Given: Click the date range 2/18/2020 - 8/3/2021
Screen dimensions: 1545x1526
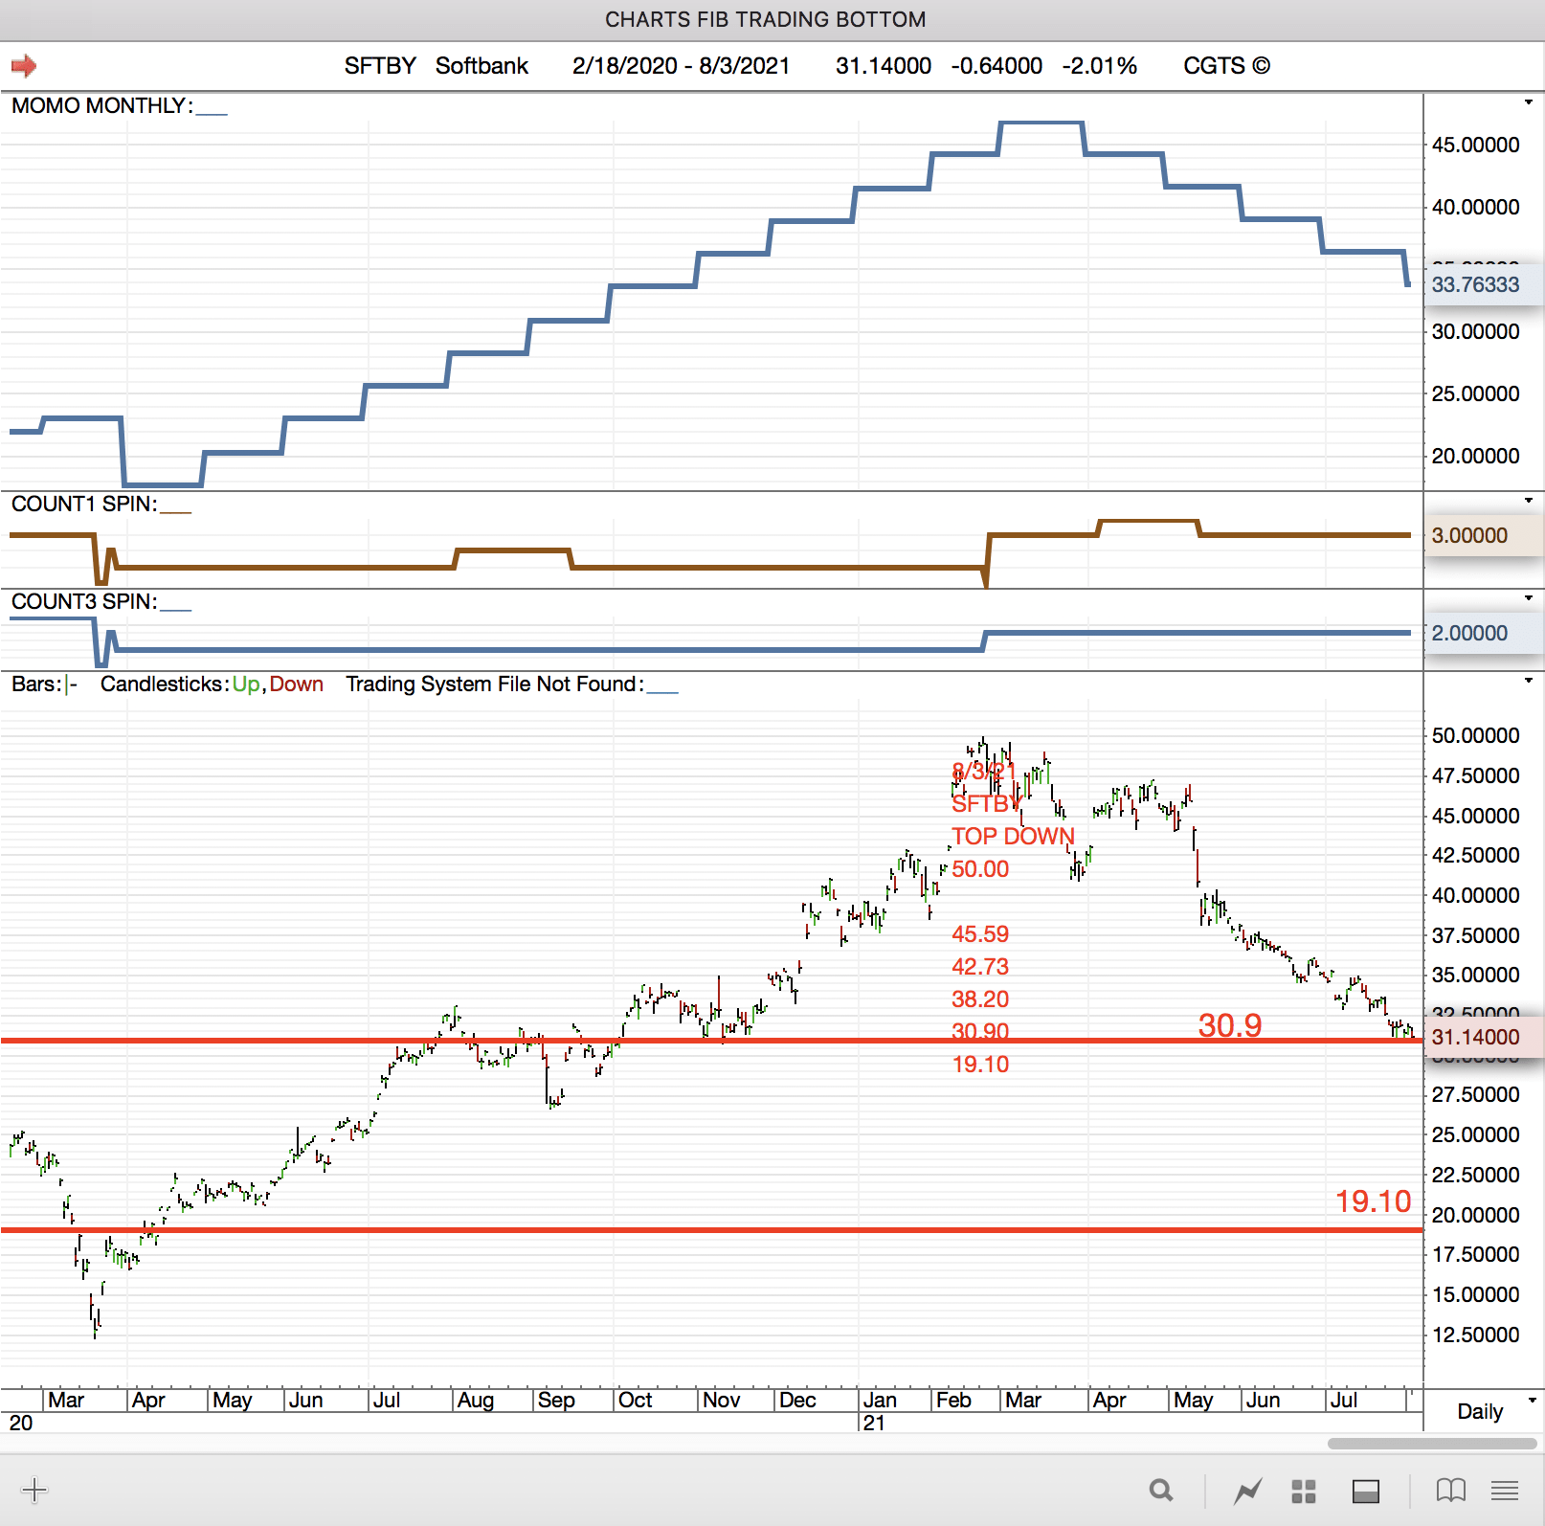Looking at the screenshot, I should 682,66.
